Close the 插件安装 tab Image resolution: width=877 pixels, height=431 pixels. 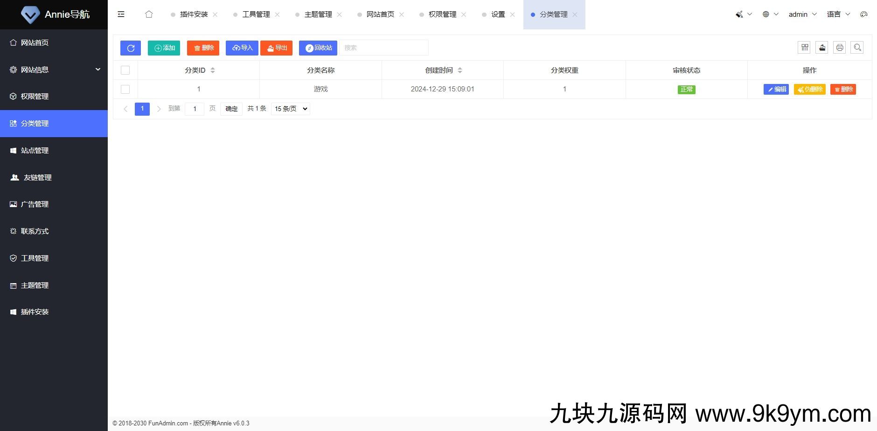coord(215,14)
